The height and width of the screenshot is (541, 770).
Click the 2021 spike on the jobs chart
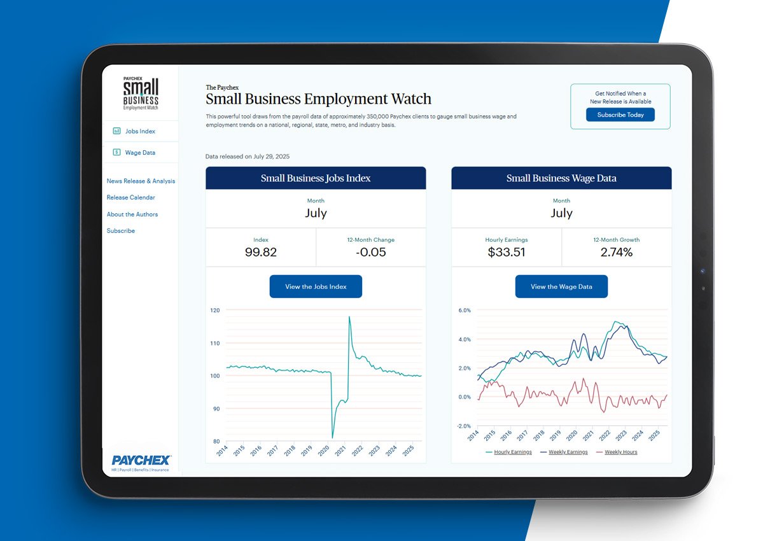(x=349, y=318)
